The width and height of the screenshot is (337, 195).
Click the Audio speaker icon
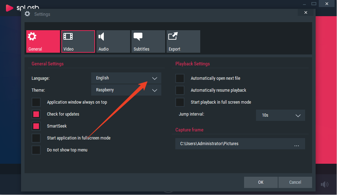click(x=101, y=37)
